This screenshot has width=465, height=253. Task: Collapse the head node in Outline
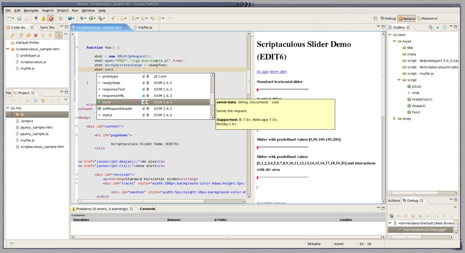pos(394,41)
